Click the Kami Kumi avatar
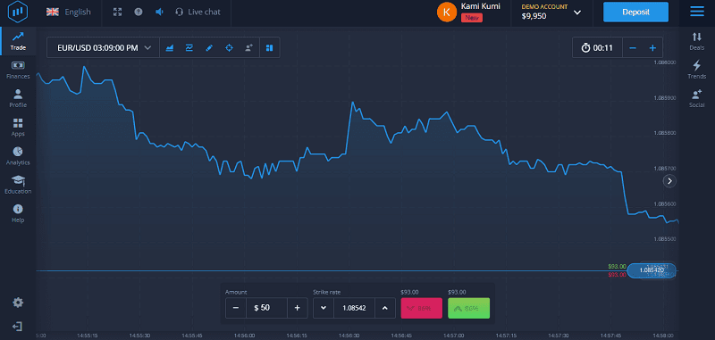715x340 pixels. pyautogui.click(x=446, y=12)
